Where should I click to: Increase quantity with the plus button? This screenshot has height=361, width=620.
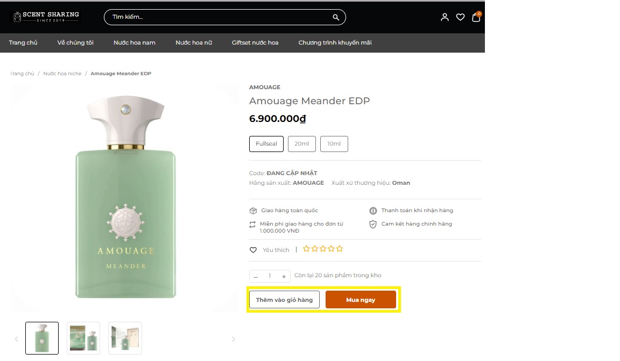tap(284, 276)
